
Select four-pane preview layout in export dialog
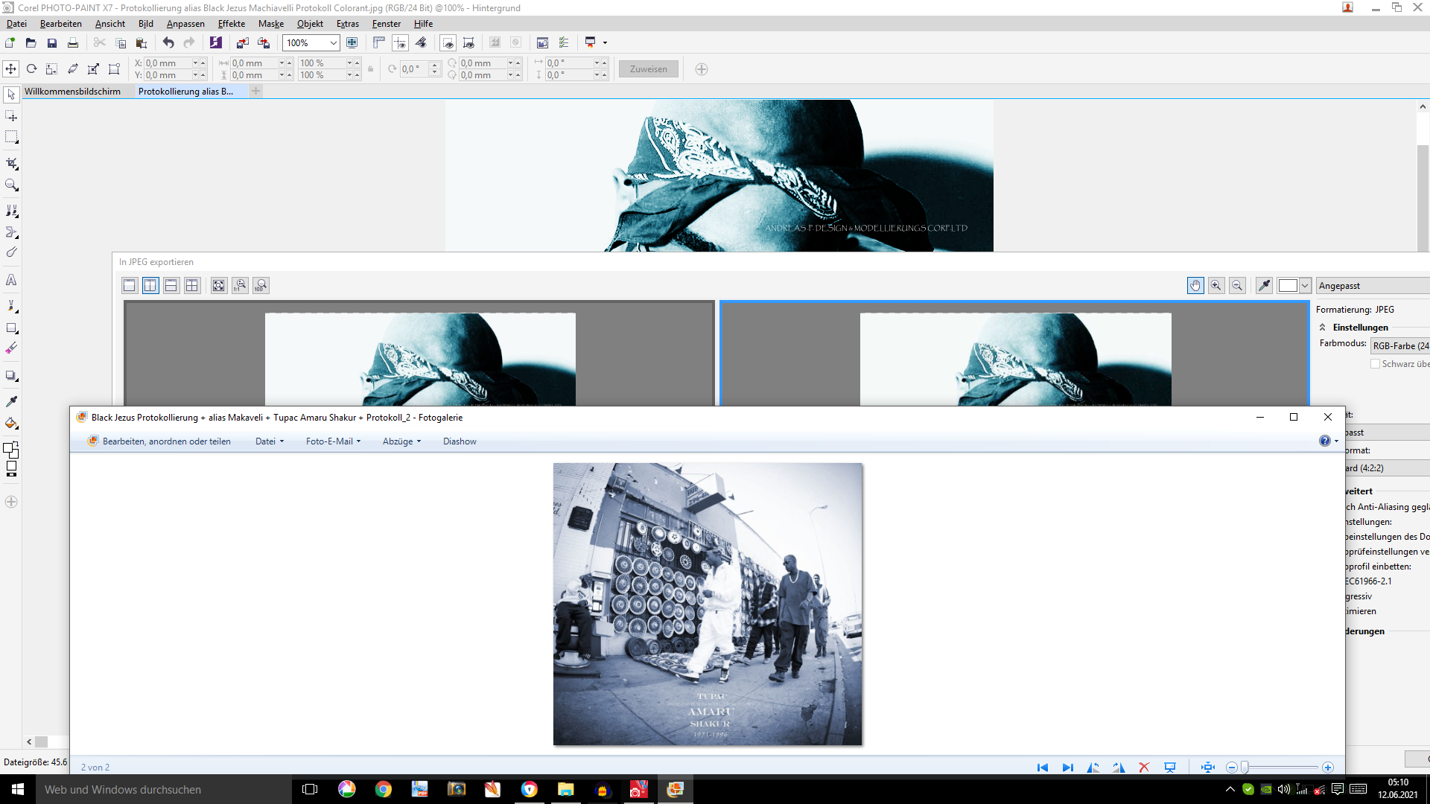(192, 286)
